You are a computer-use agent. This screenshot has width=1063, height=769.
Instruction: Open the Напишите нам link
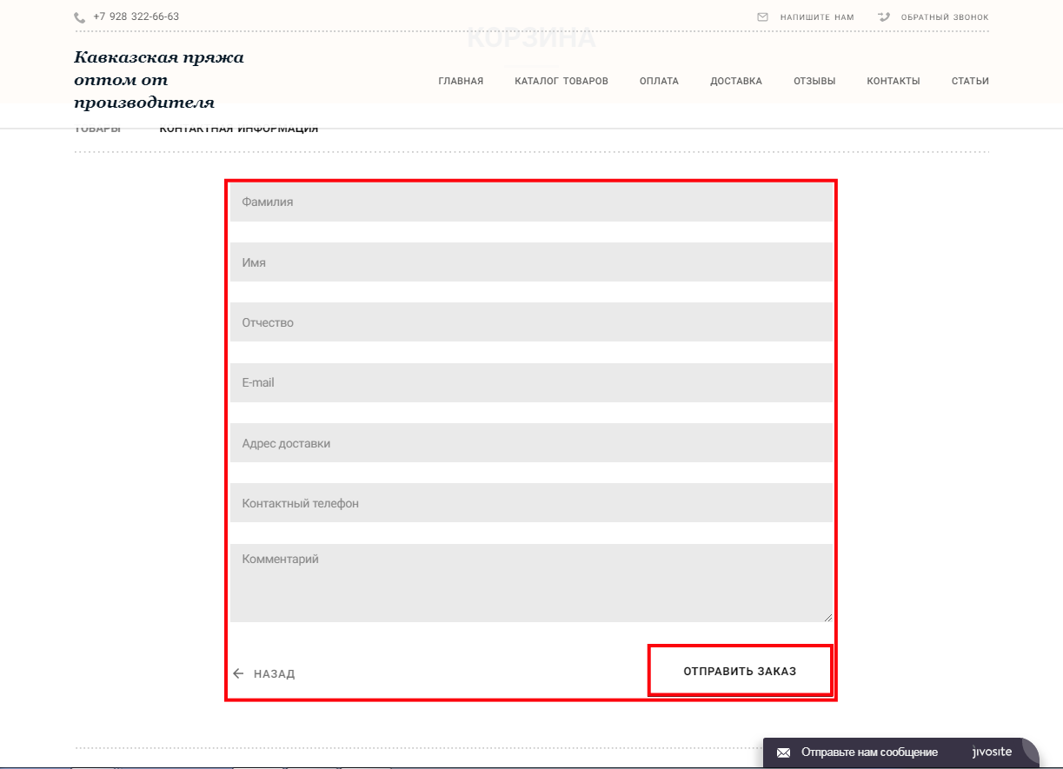coord(817,17)
